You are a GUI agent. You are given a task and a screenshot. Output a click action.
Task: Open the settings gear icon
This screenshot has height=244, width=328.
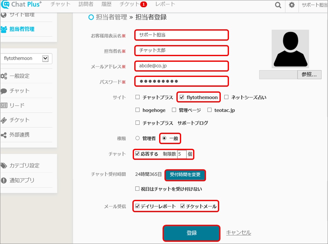292,5
